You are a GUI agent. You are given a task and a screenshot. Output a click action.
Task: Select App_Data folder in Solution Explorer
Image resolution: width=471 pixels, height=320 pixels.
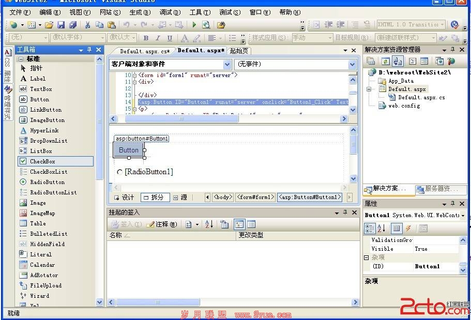[401, 81]
